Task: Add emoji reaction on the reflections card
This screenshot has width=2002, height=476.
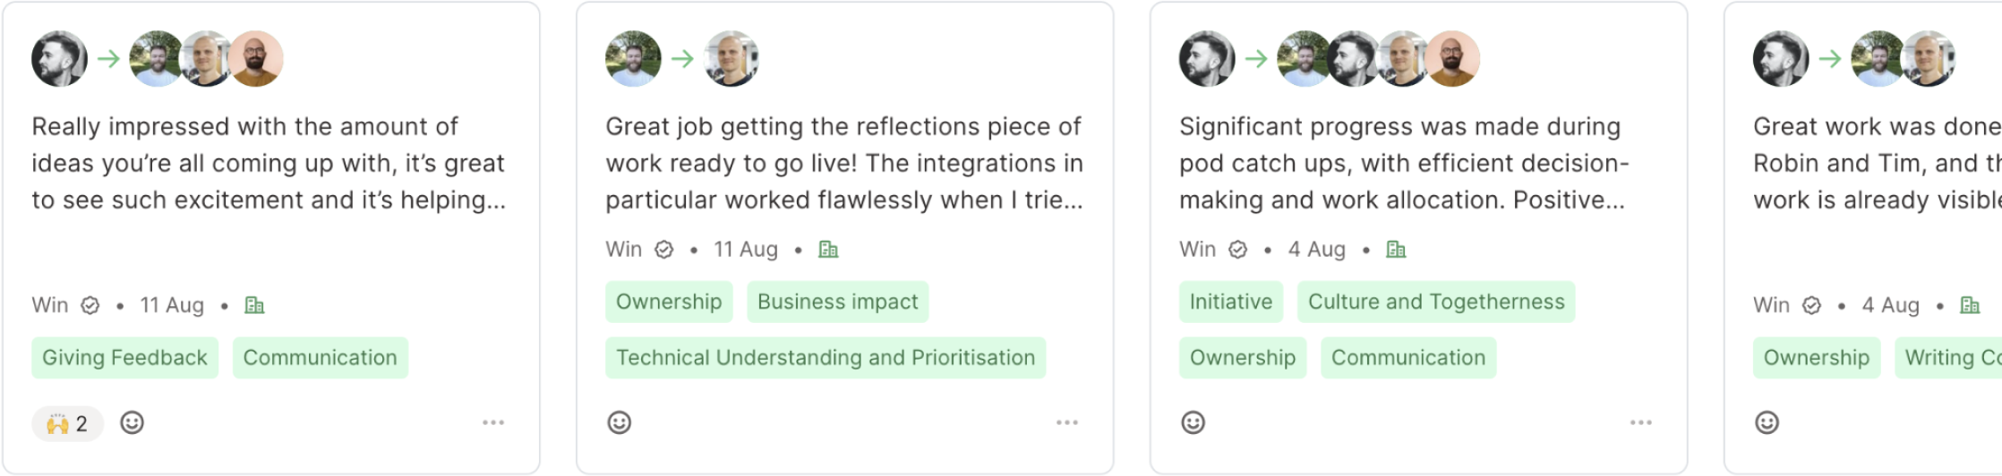Action: (620, 422)
